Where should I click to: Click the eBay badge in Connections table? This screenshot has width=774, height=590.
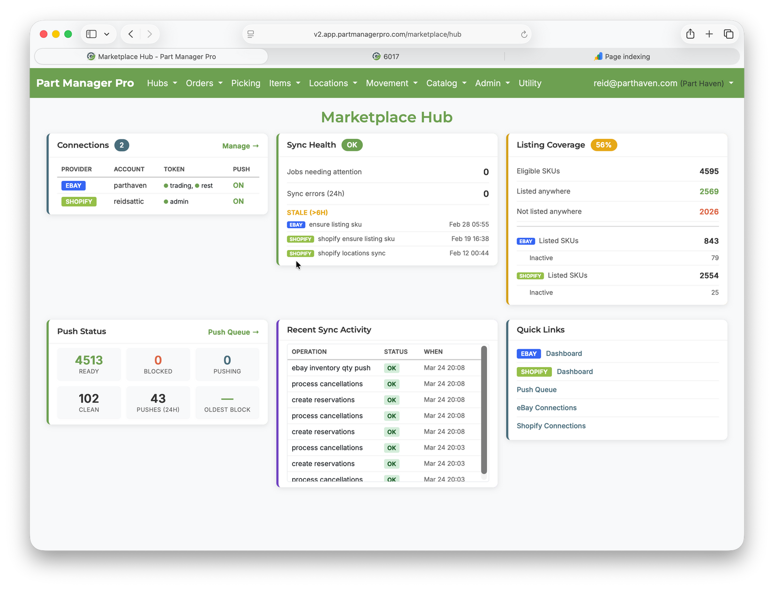click(74, 186)
